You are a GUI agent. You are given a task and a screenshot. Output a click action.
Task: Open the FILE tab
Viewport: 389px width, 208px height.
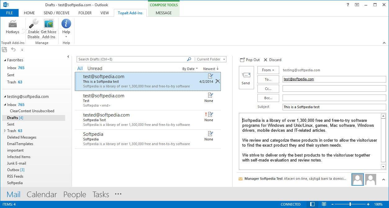click(9, 13)
